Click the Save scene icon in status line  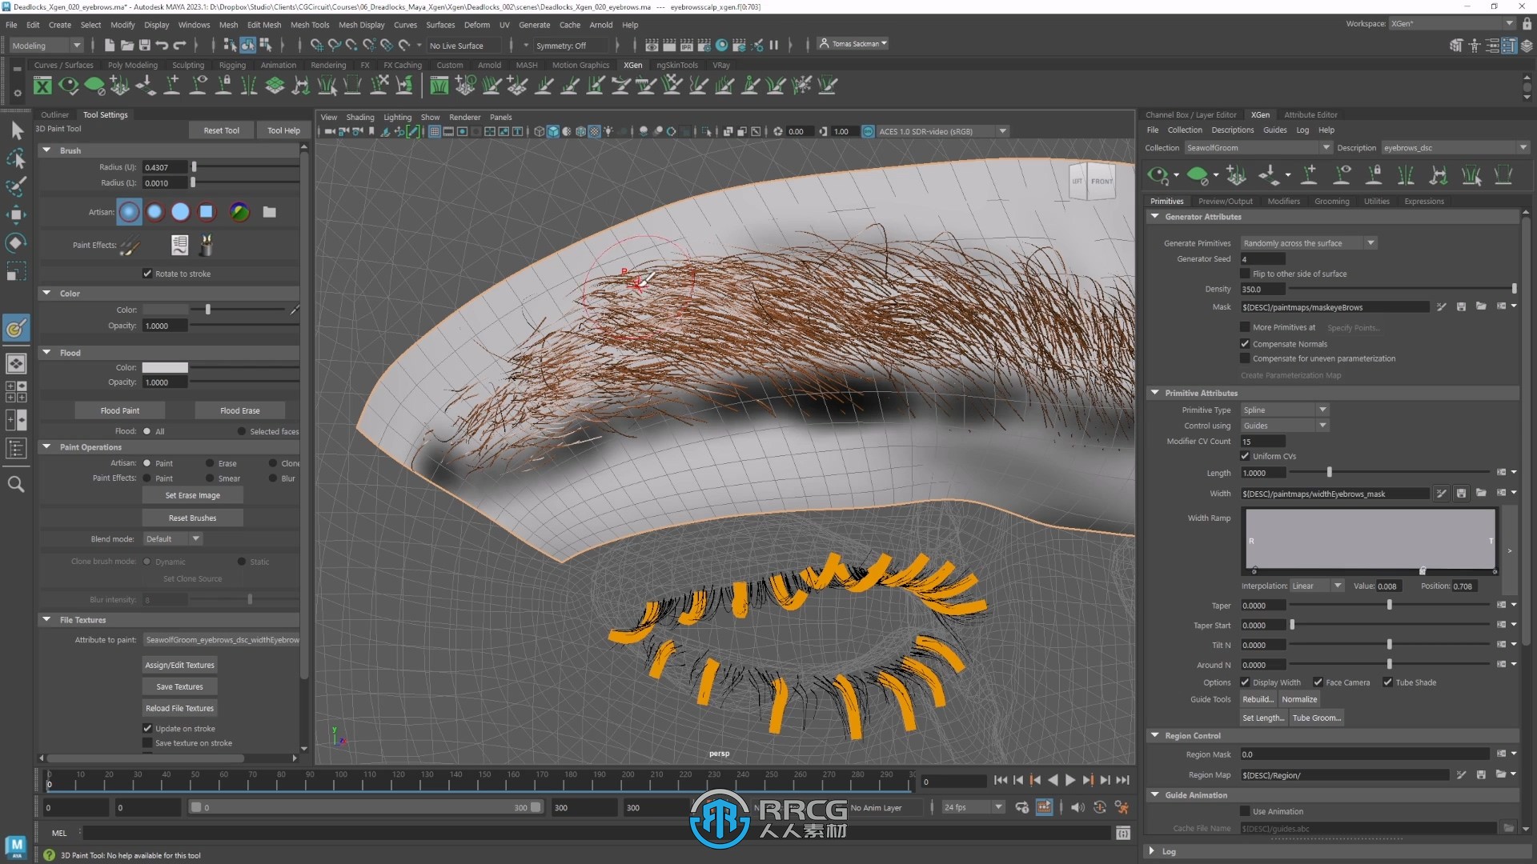click(145, 46)
